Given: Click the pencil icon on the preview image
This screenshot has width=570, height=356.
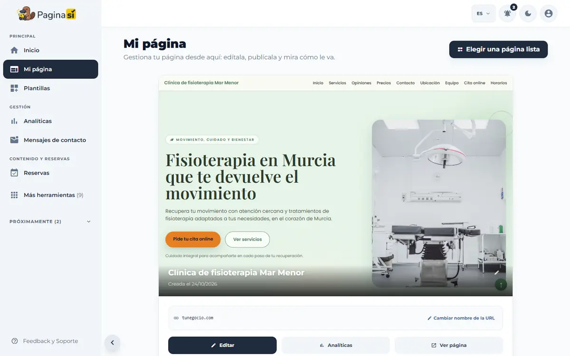Looking at the screenshot, I should (x=497, y=272).
